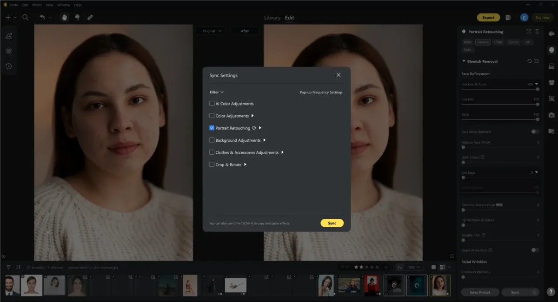Adjust the Freckles slider handle
The image size is (558, 302).
pos(538,104)
